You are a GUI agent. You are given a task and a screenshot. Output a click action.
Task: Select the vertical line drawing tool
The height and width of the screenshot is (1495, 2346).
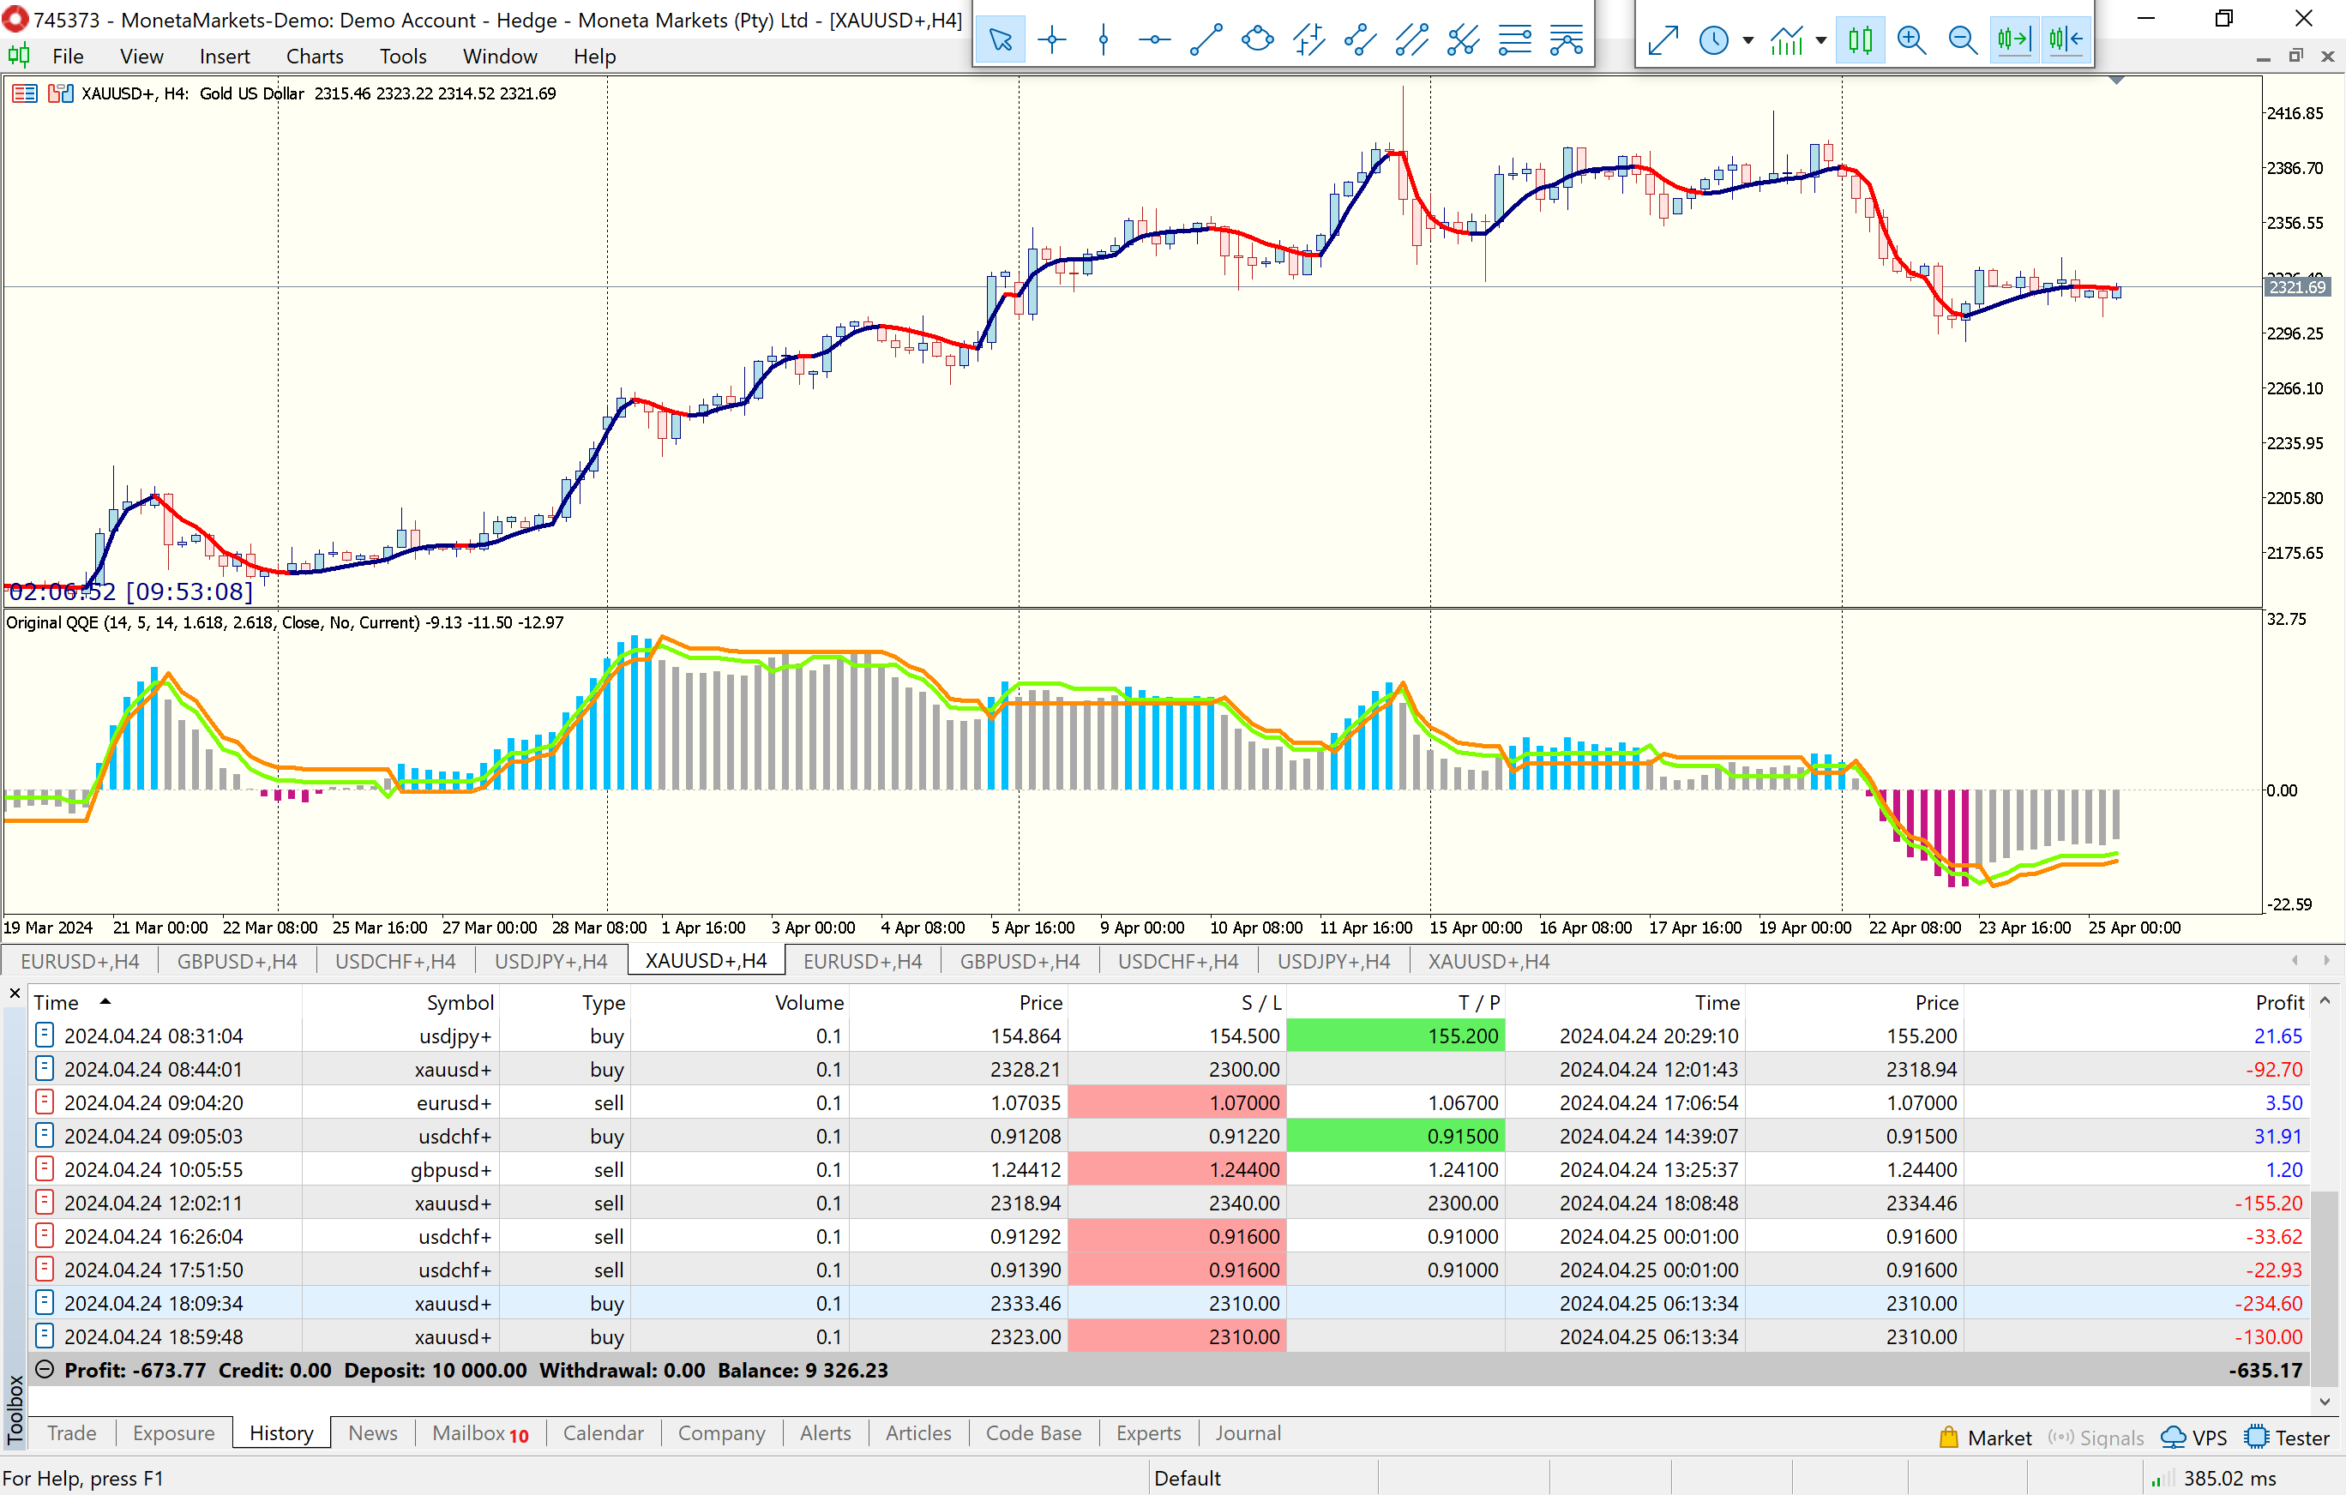pos(1103,40)
